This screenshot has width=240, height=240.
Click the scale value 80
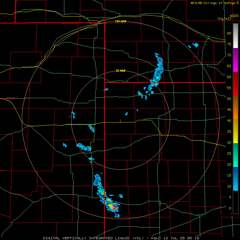229,33
